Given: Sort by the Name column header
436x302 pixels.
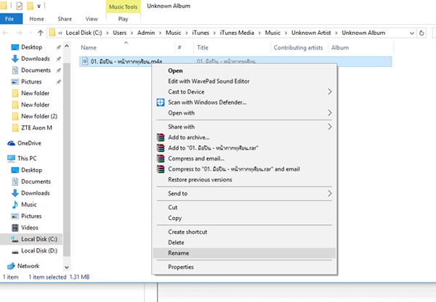Looking at the screenshot, I should [126, 47].
